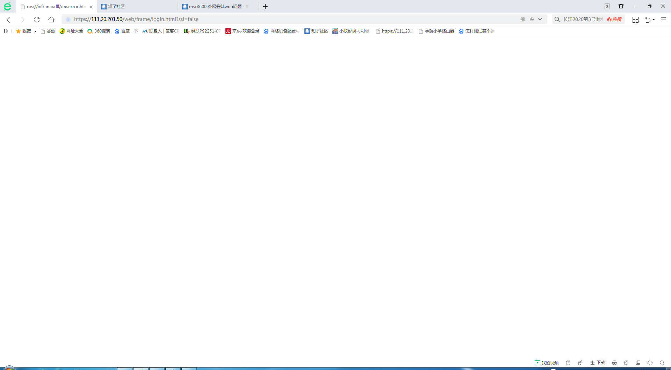Image resolution: width=671 pixels, height=370 pixels.
Task: Open the skin changer shirt icon
Action: [621, 6]
